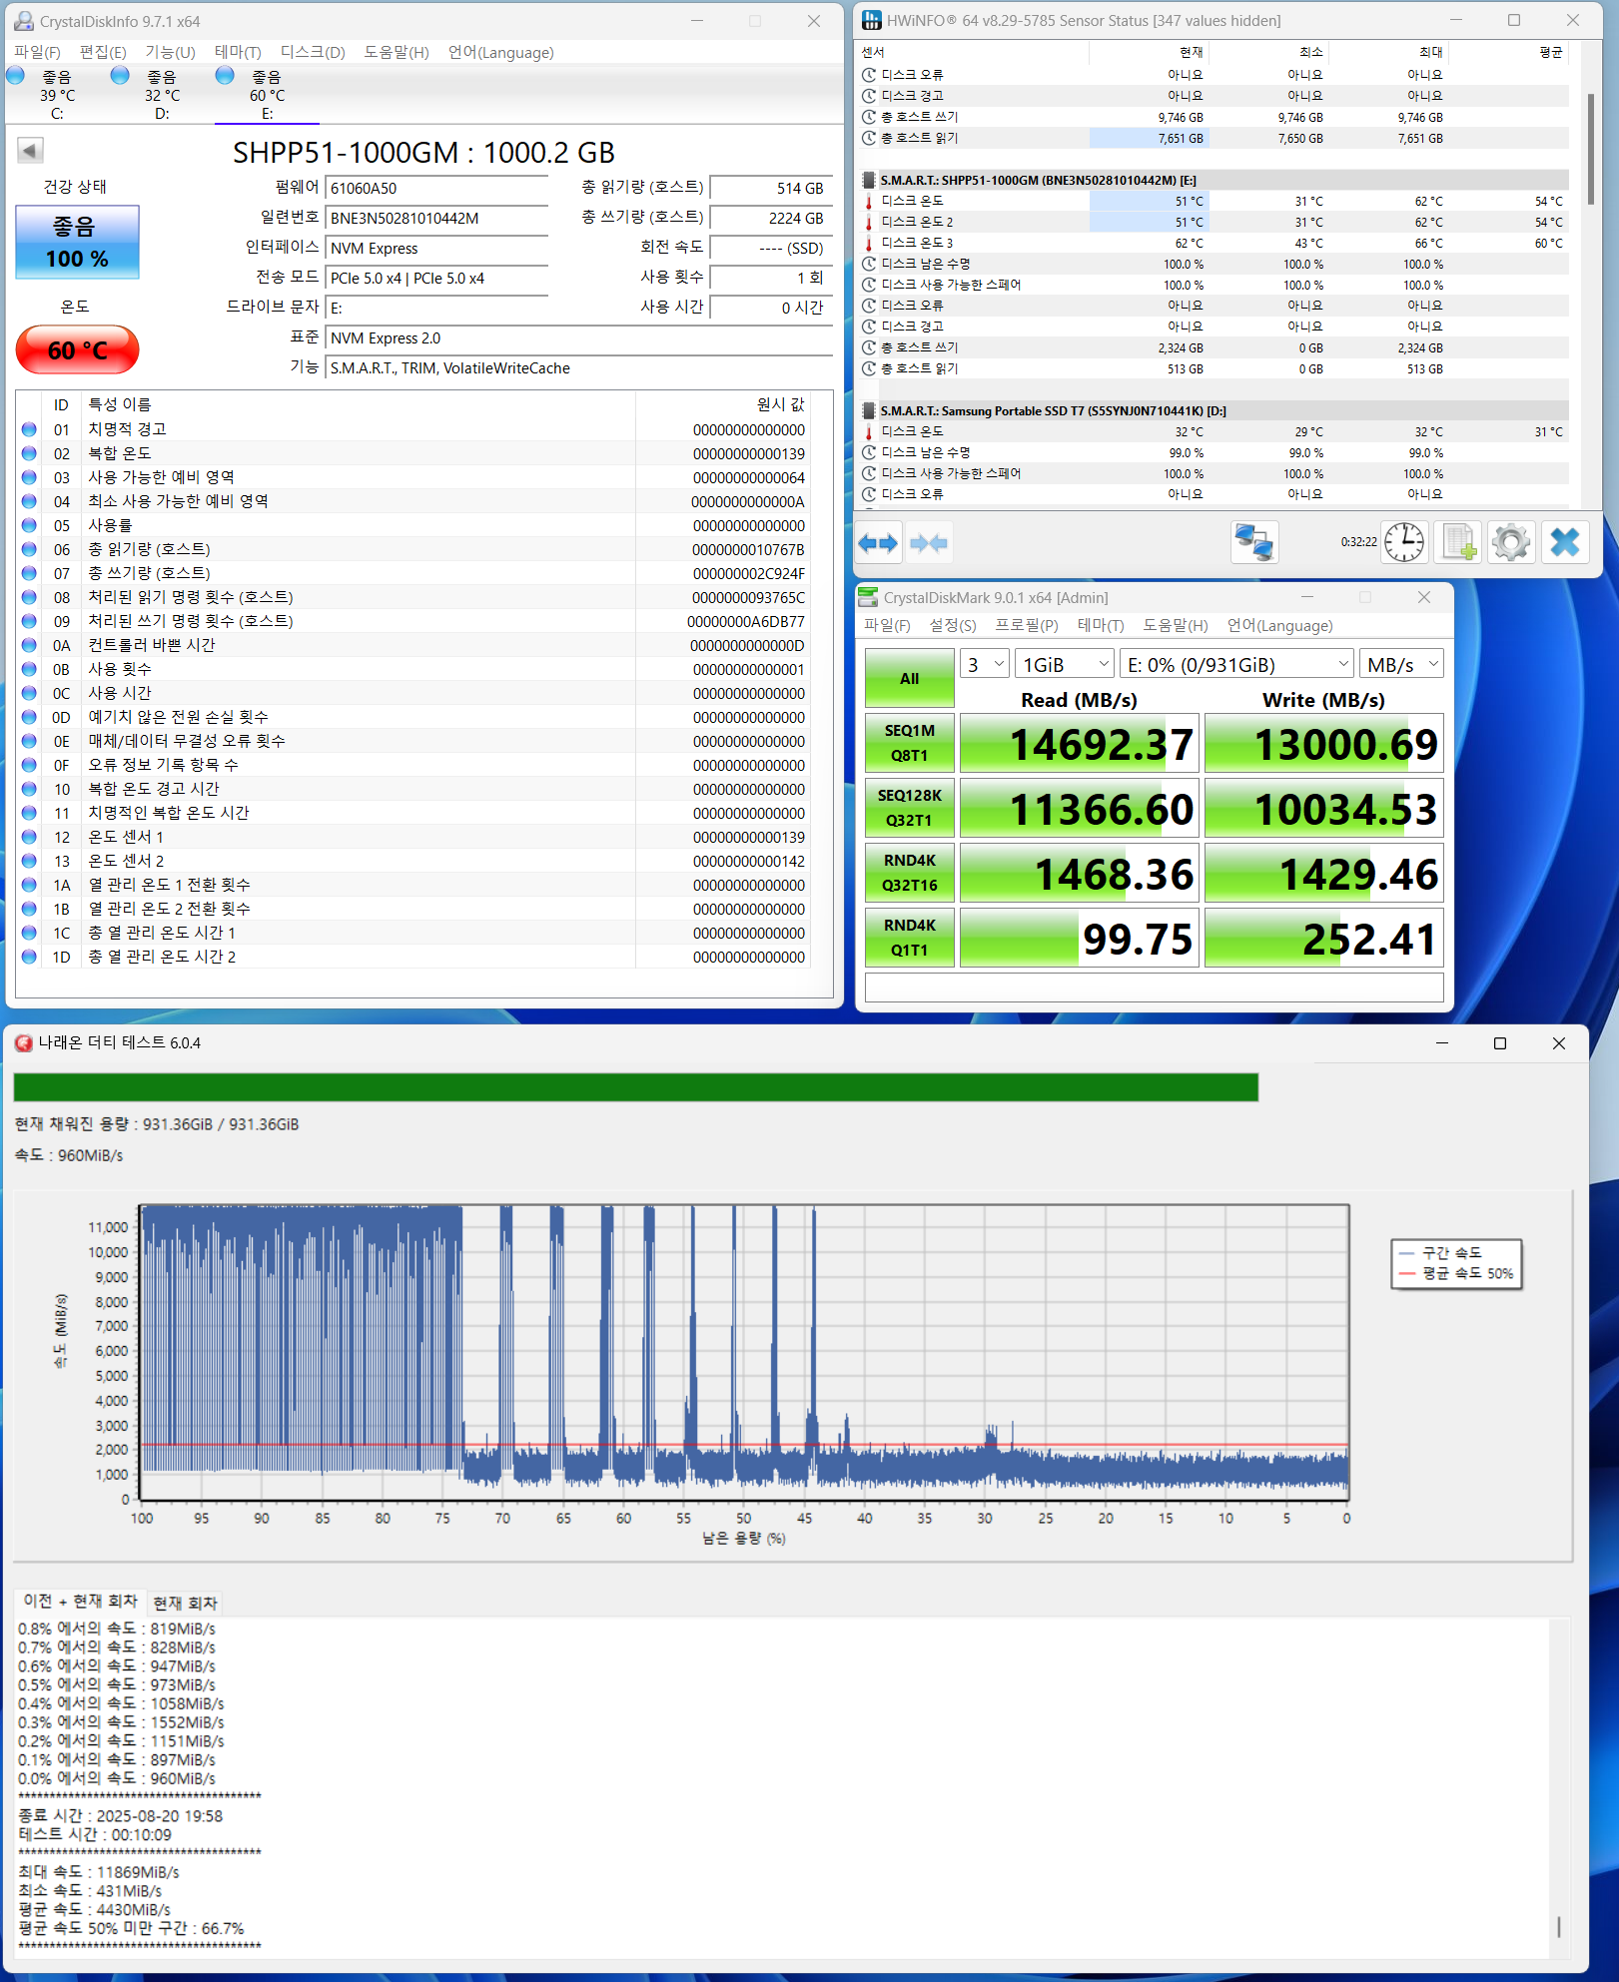Click the previous disk arrow in CrystalDiskInfo

pos(30,151)
